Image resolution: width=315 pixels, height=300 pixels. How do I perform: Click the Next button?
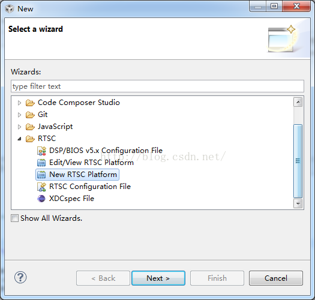pyautogui.click(x=158, y=278)
